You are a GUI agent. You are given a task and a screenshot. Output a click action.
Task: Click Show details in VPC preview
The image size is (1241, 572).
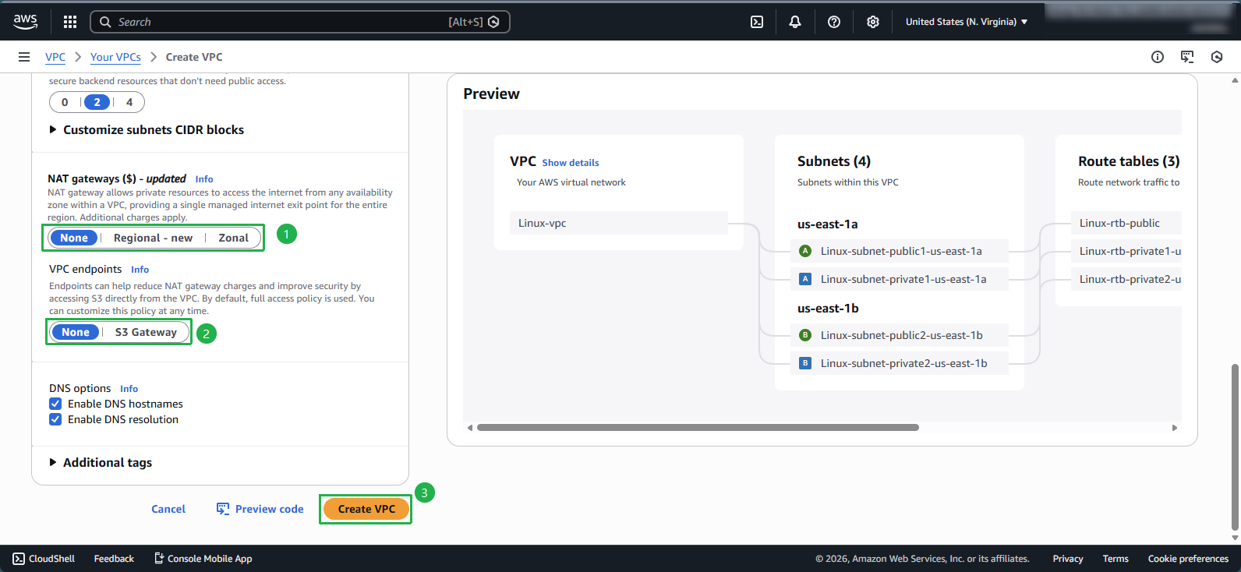point(571,163)
